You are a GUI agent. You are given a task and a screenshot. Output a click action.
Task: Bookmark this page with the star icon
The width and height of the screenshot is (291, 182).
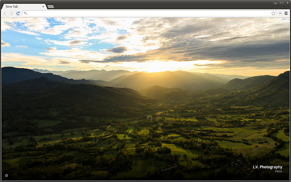point(273,13)
